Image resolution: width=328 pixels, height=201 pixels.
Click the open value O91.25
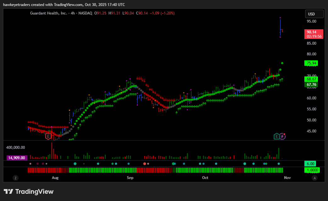(100, 13)
